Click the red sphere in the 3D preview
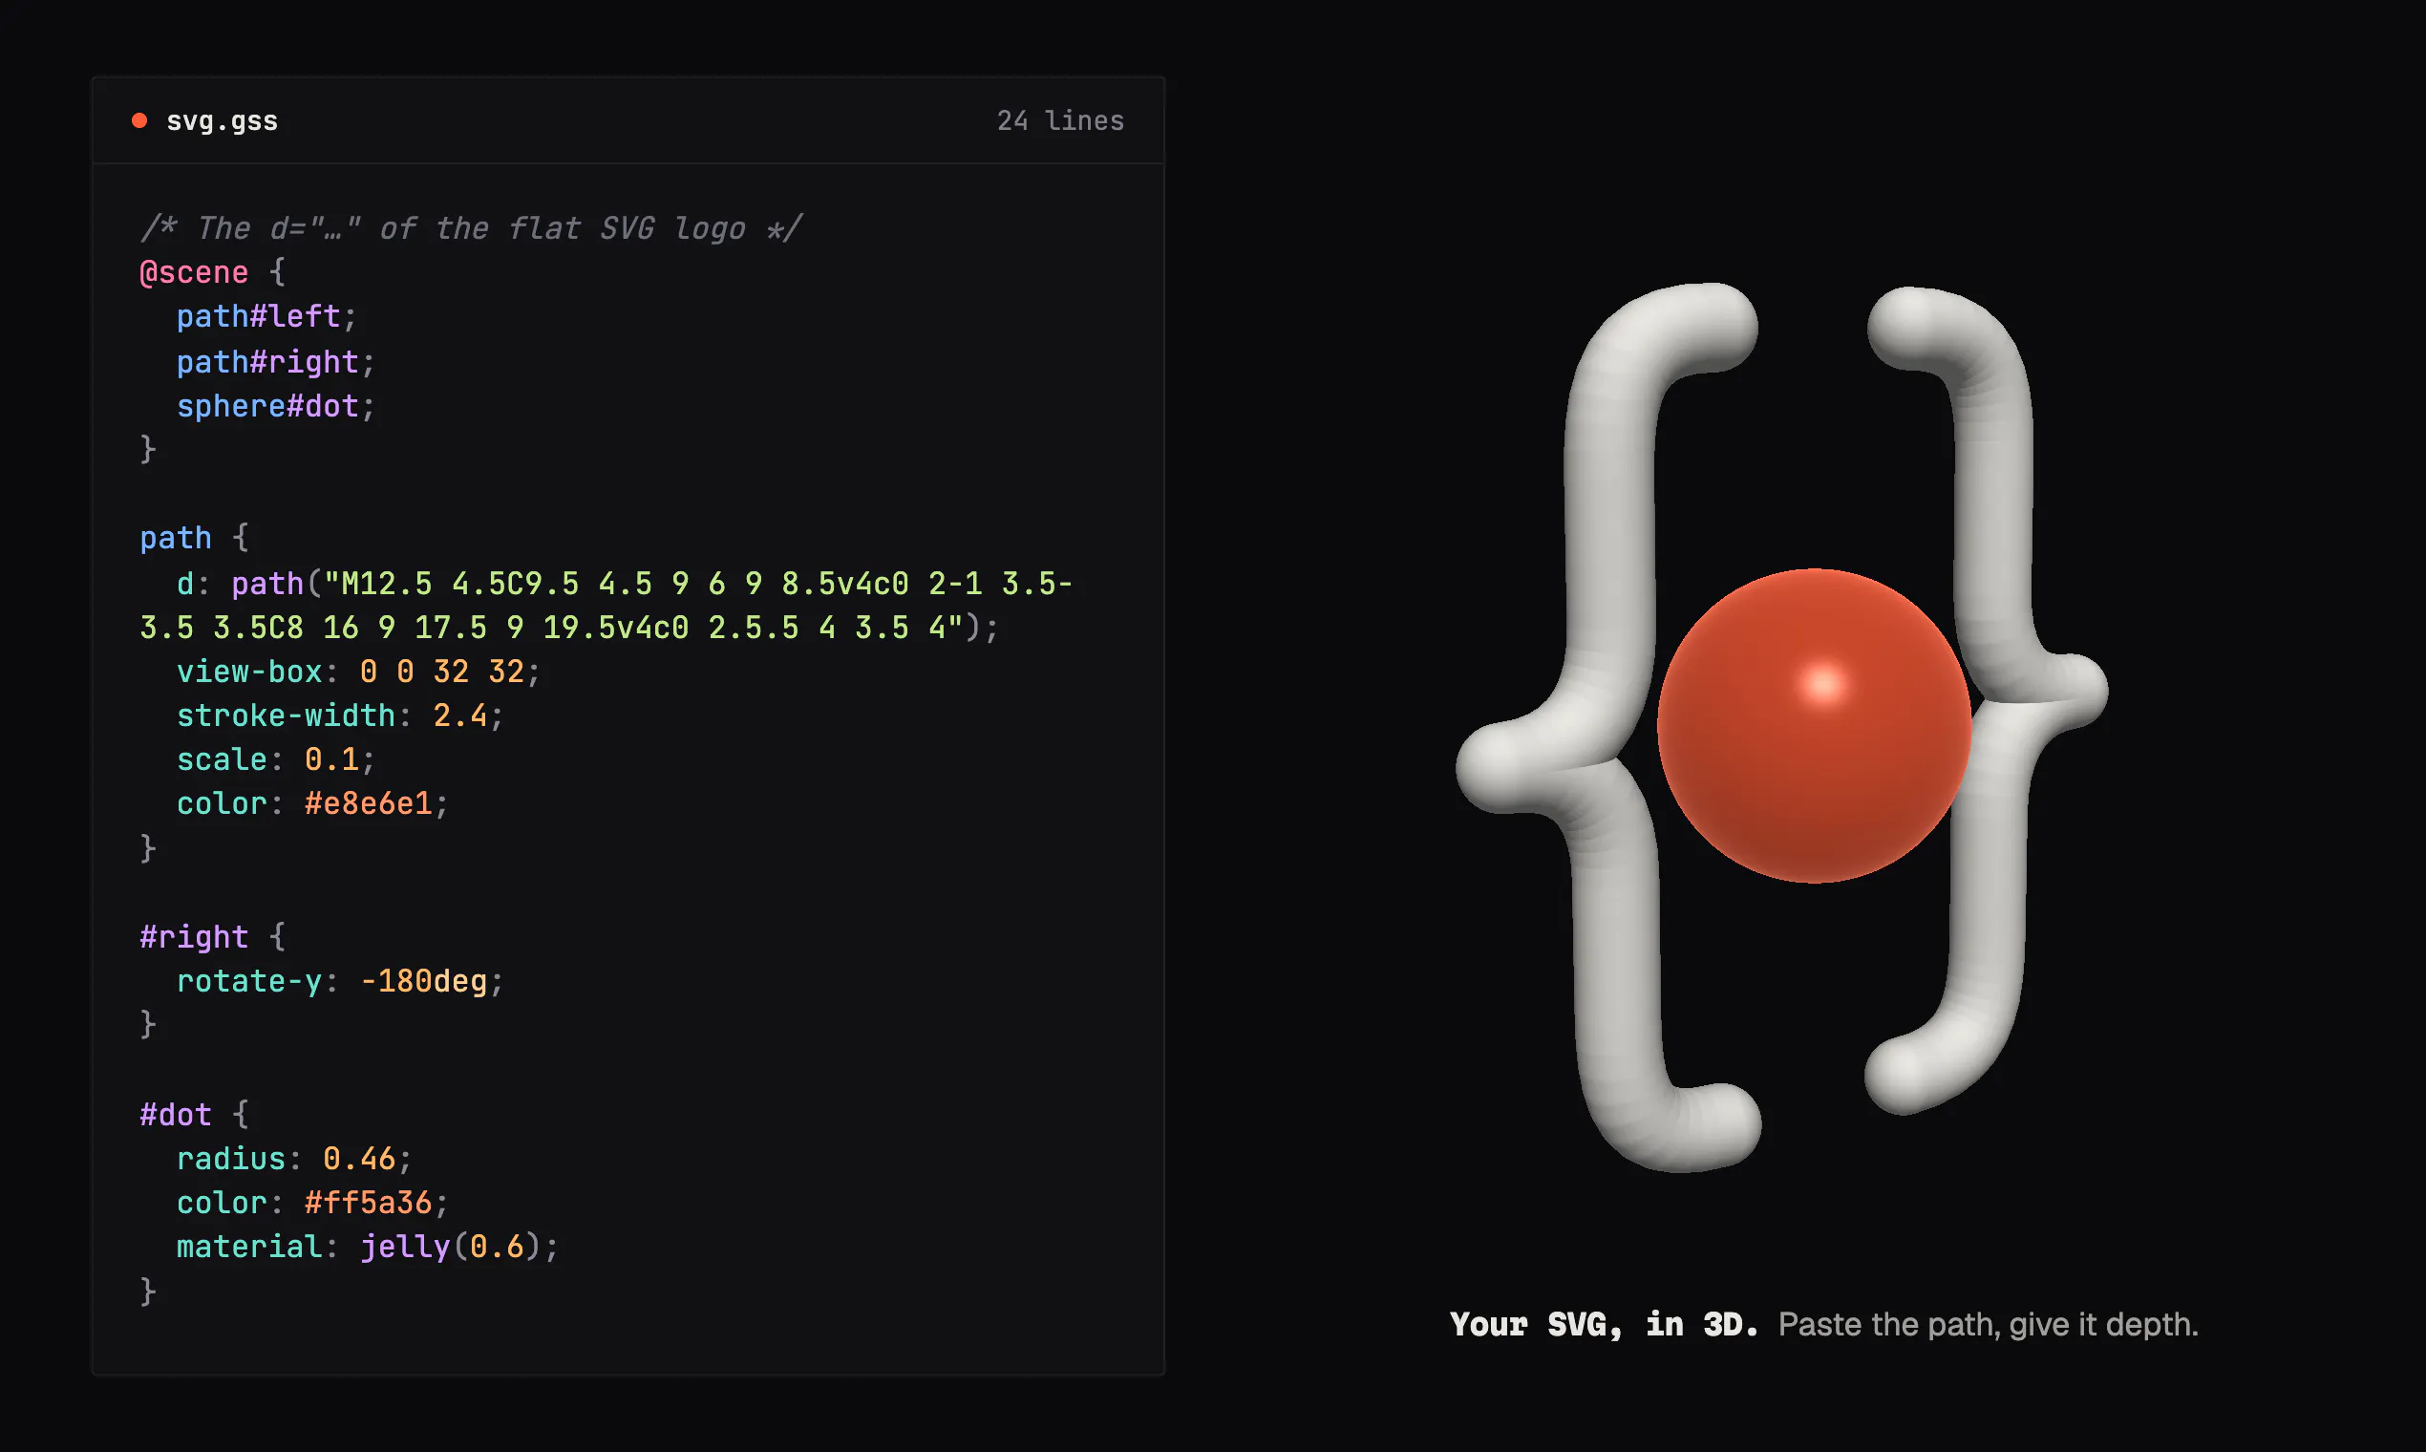This screenshot has height=1452, width=2426. pos(1814,726)
